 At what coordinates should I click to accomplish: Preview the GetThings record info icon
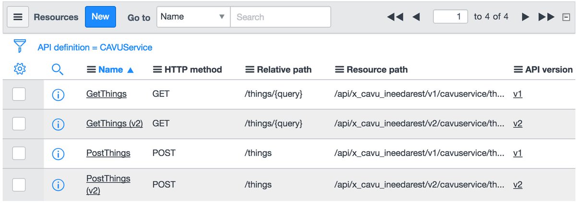pyautogui.click(x=58, y=94)
